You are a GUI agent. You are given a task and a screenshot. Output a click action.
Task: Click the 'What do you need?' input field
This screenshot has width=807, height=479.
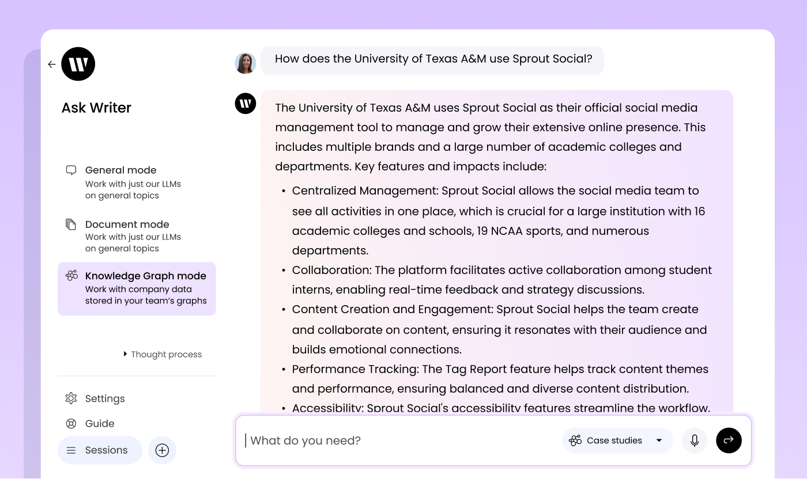coord(346,440)
